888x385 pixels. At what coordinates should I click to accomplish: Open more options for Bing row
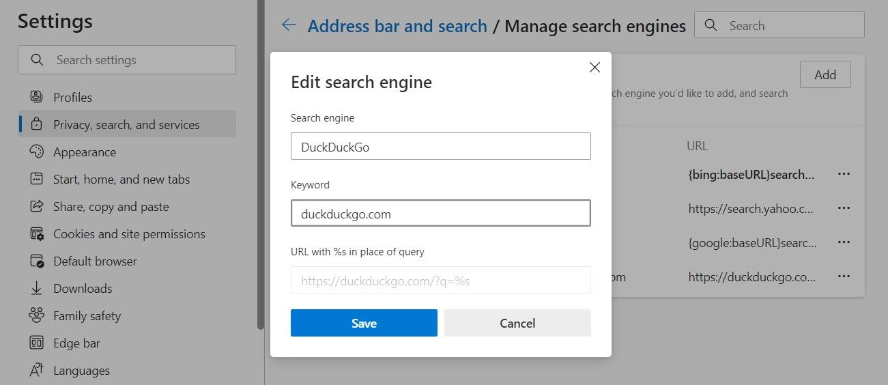(x=844, y=174)
